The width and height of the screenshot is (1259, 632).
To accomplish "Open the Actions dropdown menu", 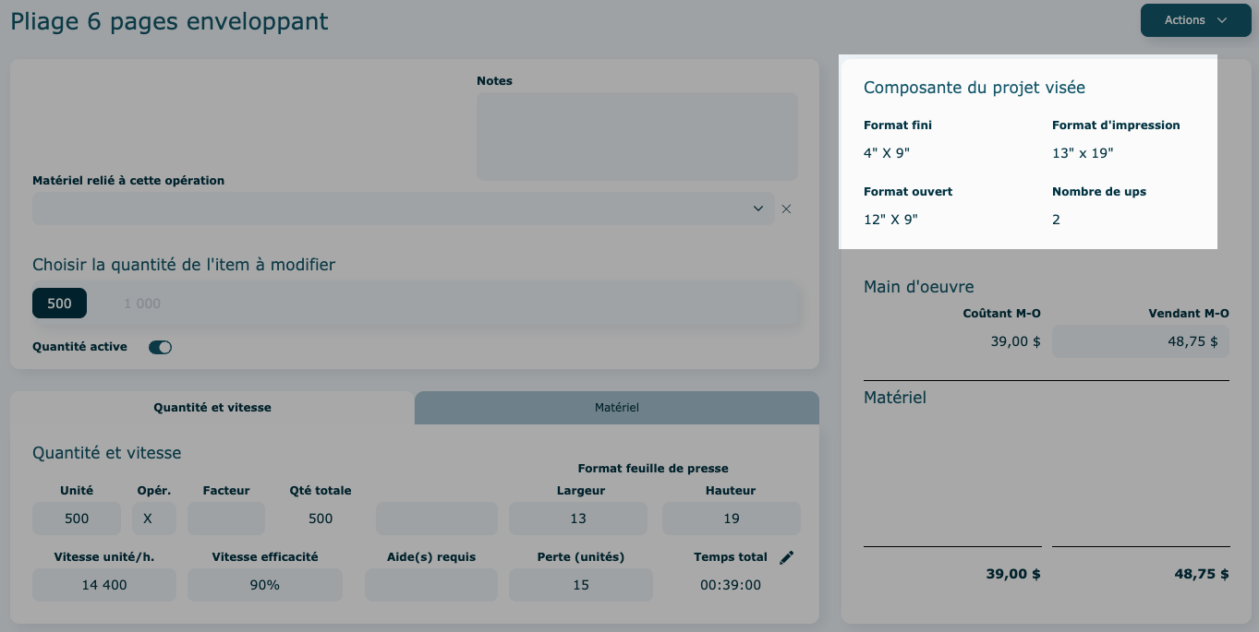I will pyautogui.click(x=1195, y=20).
